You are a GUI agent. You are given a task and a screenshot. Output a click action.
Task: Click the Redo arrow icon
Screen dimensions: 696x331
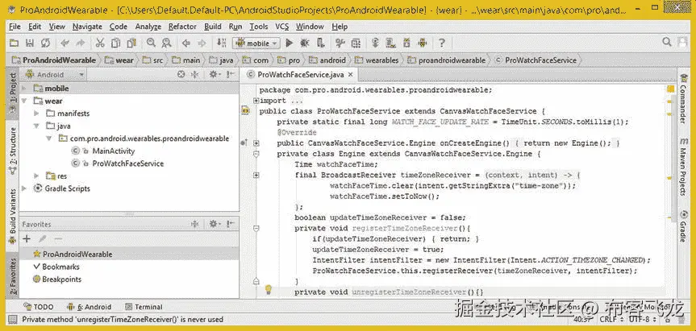pyautogui.click(x=81, y=43)
